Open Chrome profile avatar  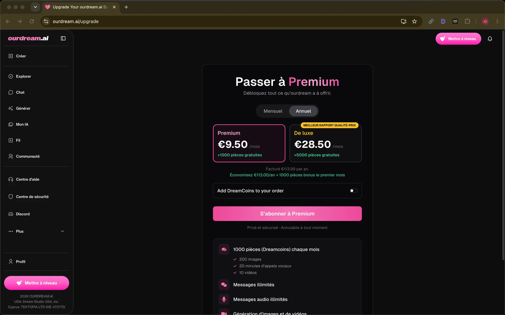click(x=485, y=21)
